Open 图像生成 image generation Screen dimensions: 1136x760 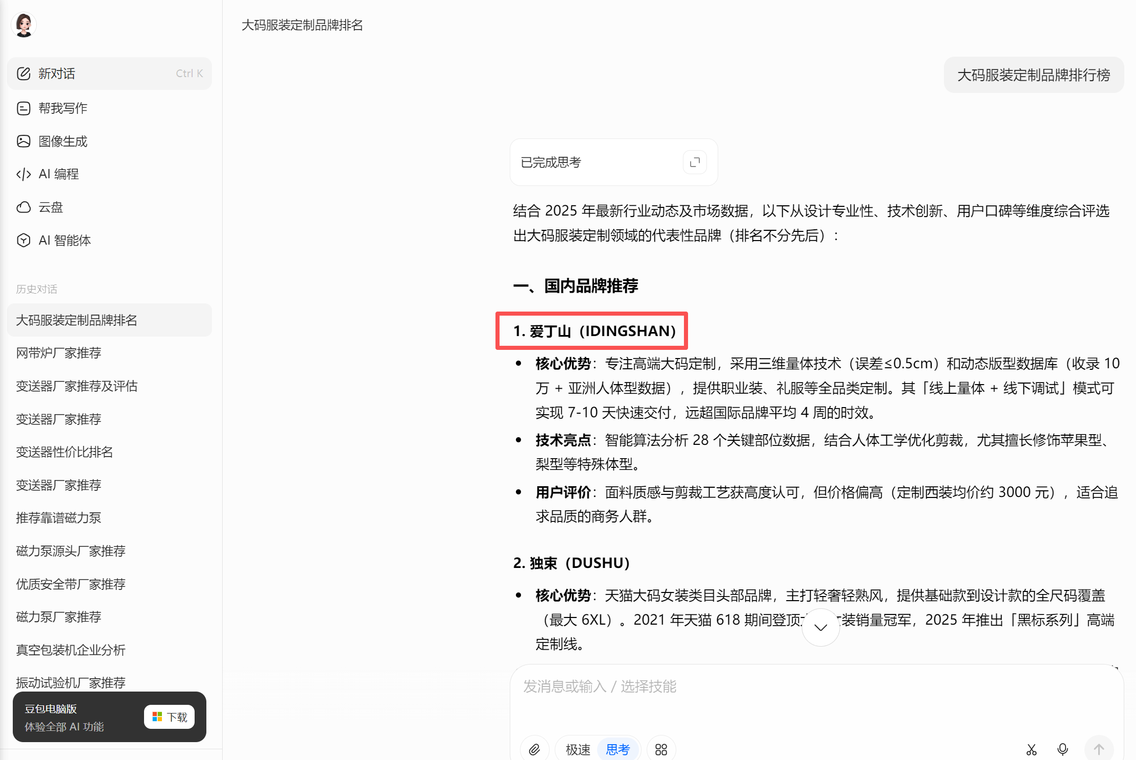[62, 141]
